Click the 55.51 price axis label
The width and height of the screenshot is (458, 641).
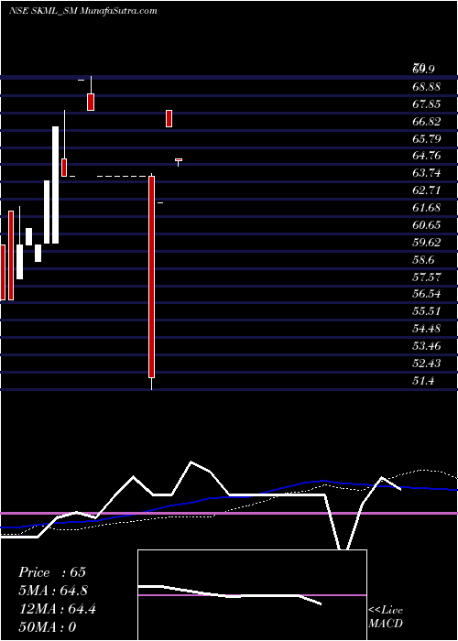427,311
